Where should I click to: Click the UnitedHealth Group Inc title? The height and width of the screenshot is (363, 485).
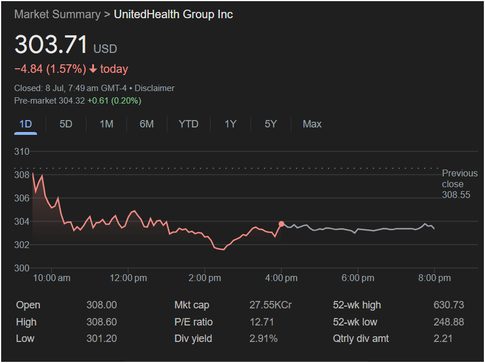tap(173, 15)
